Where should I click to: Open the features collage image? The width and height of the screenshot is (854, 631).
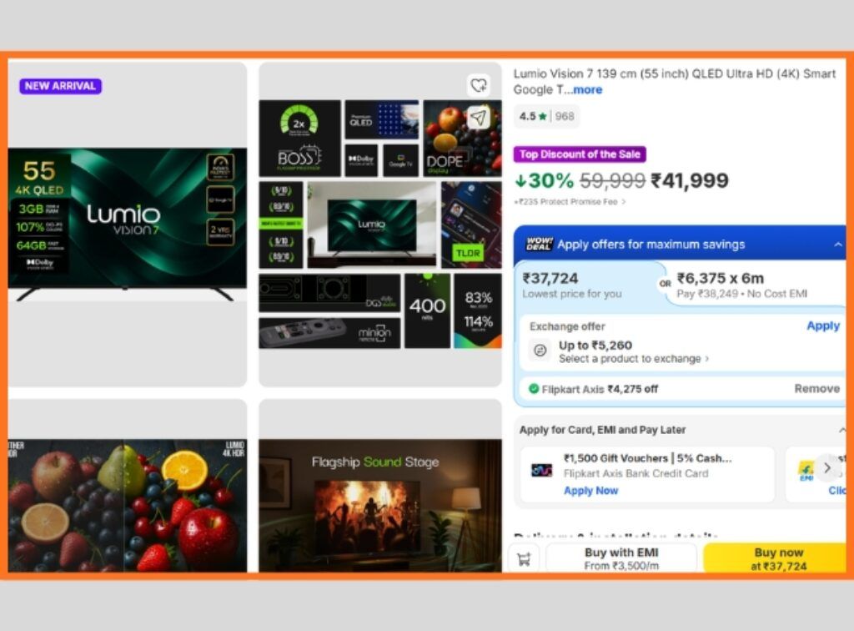point(380,225)
